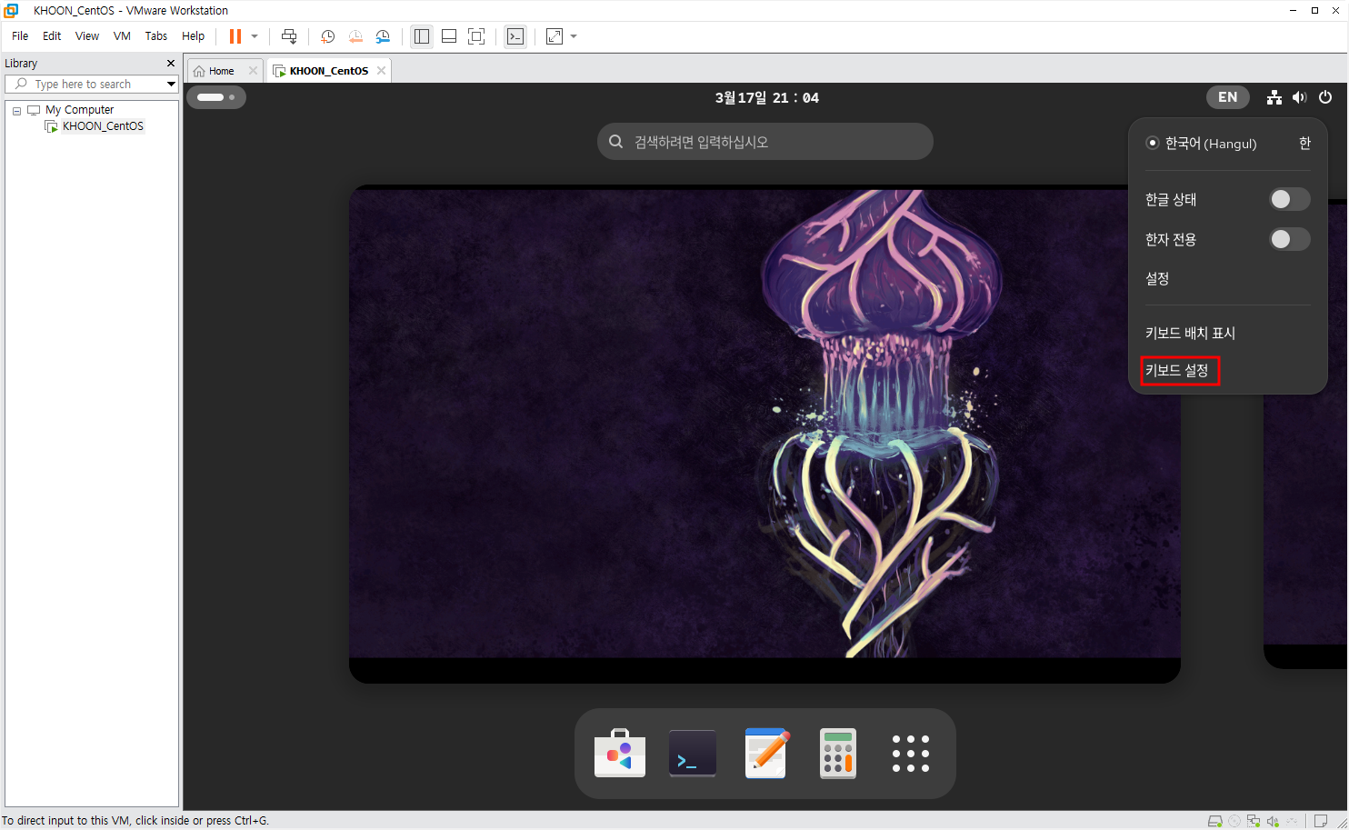Launch Terminal from the dock
This screenshot has height=830, width=1349.
click(x=693, y=753)
